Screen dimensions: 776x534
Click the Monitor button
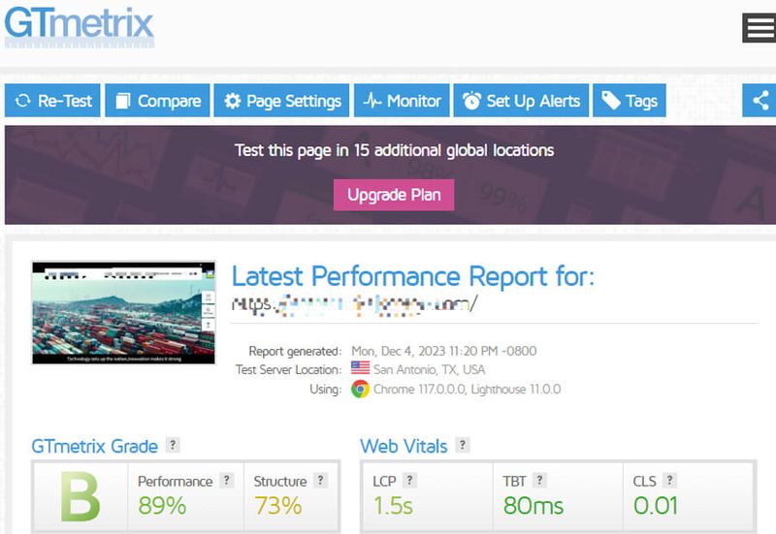pos(402,101)
